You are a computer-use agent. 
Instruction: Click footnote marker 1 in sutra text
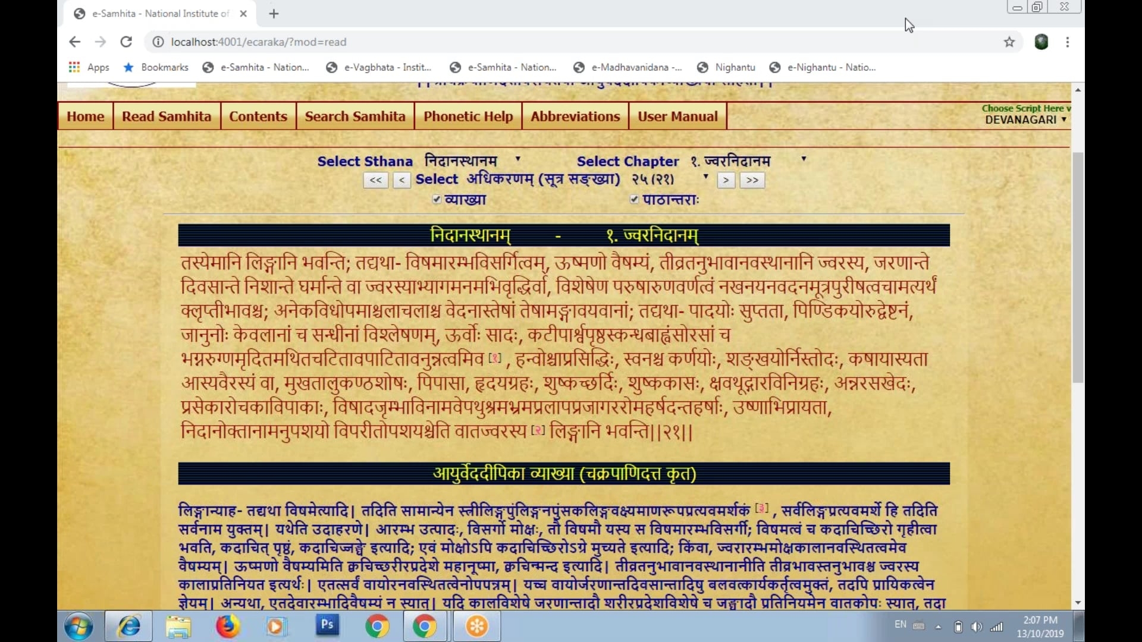[495, 358]
